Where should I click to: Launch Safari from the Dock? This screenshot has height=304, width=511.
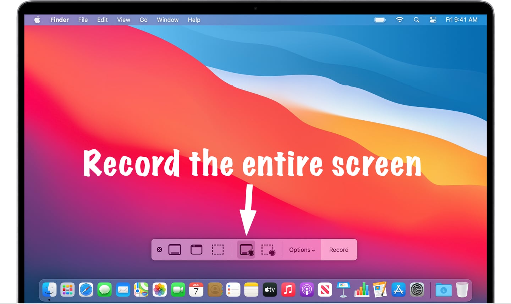[86, 289]
